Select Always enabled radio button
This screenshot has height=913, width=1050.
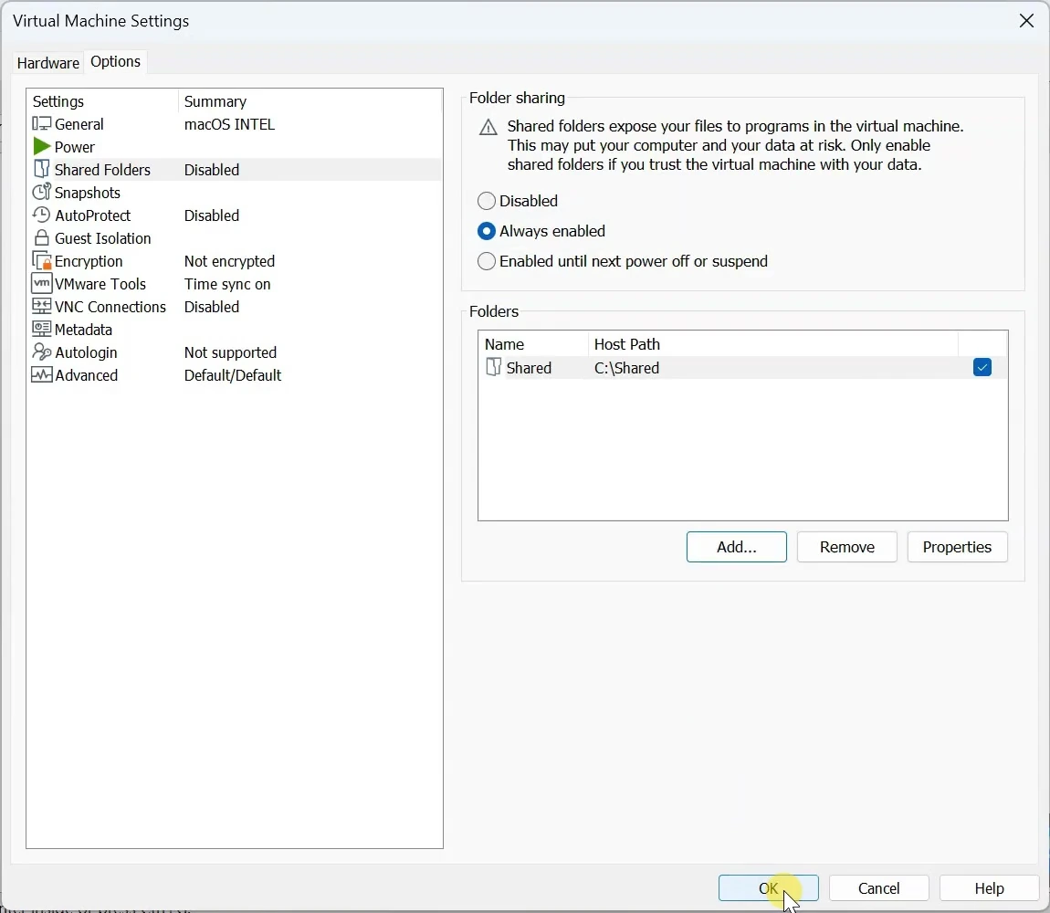click(x=486, y=231)
